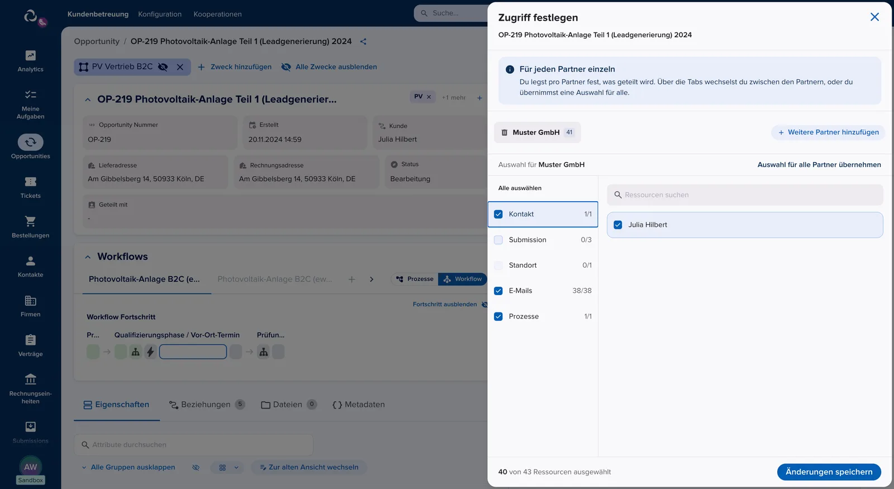Close the Zugriff festlegen panel
The height and width of the screenshot is (489, 894).
874,17
